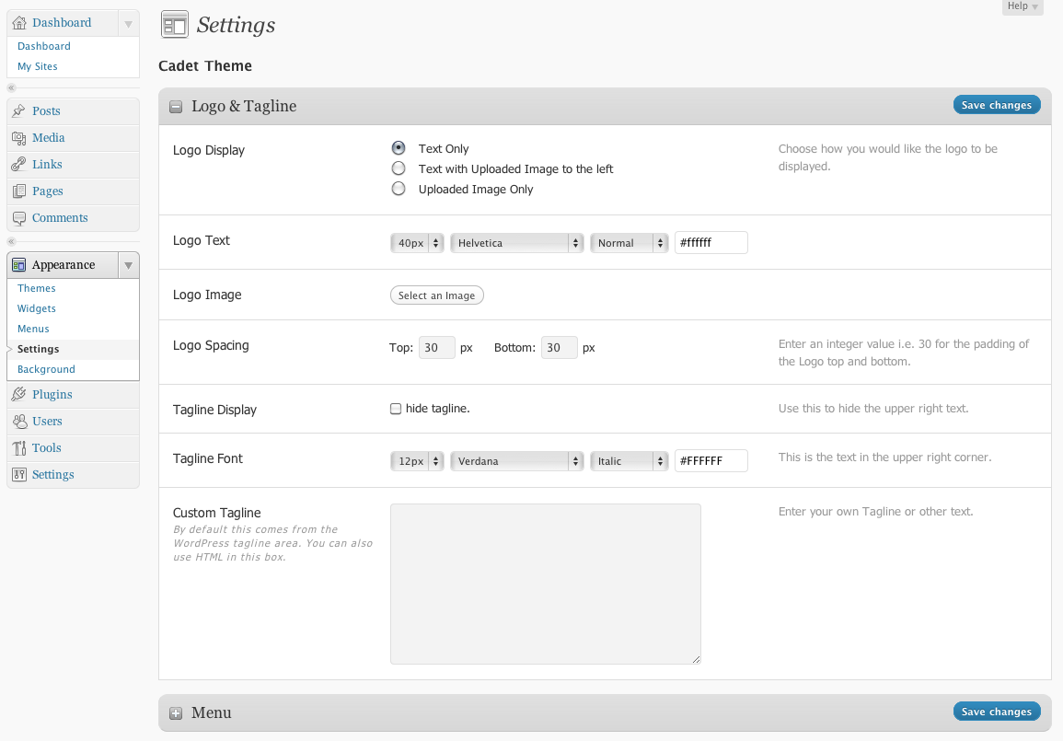
Task: Open Themes under Appearance
Action: tap(37, 288)
